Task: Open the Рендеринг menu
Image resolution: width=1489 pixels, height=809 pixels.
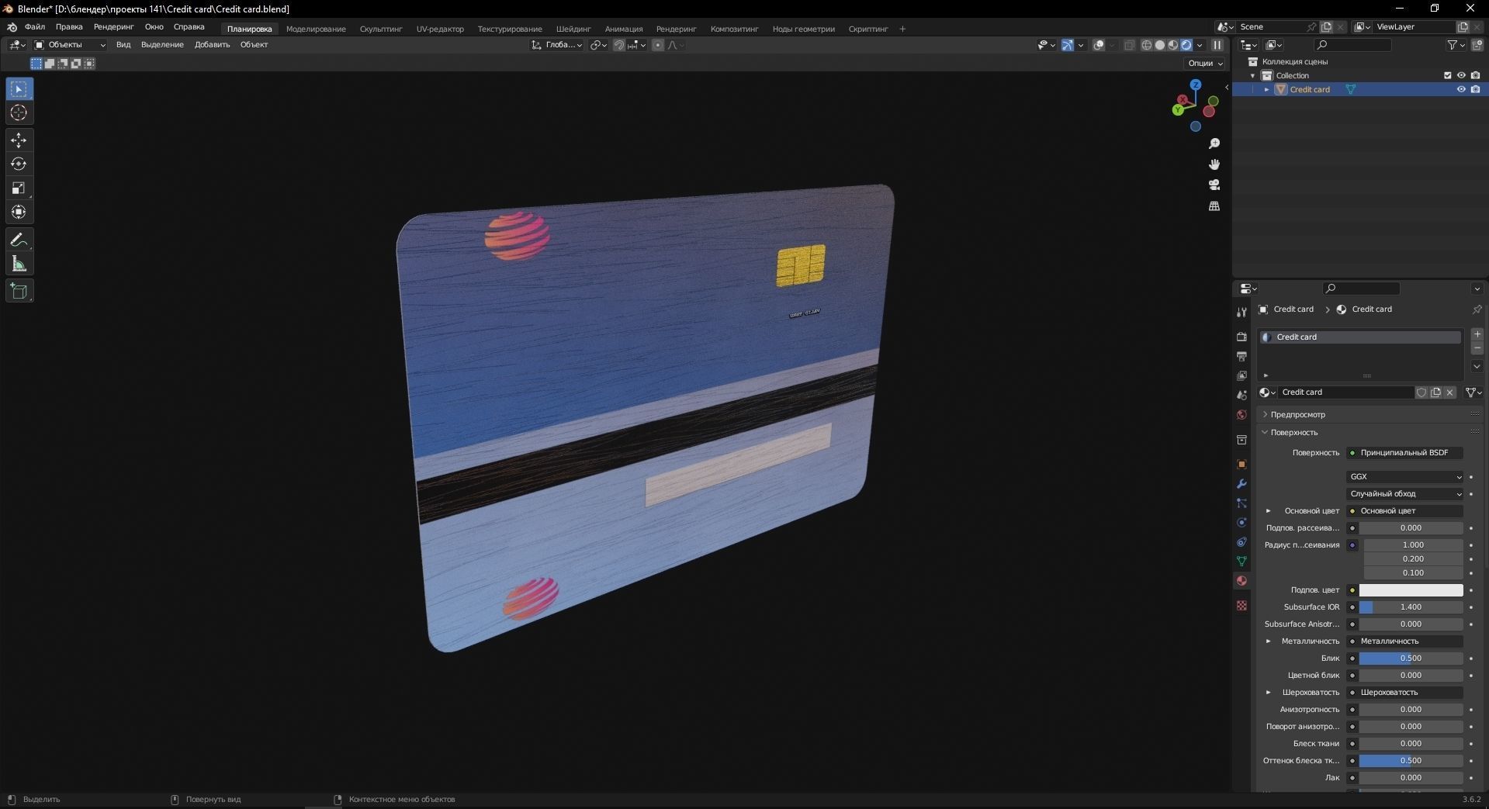Action: click(x=113, y=27)
